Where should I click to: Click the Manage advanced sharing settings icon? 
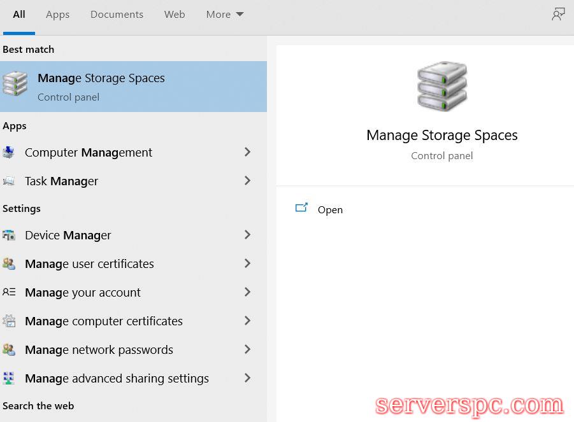point(9,379)
